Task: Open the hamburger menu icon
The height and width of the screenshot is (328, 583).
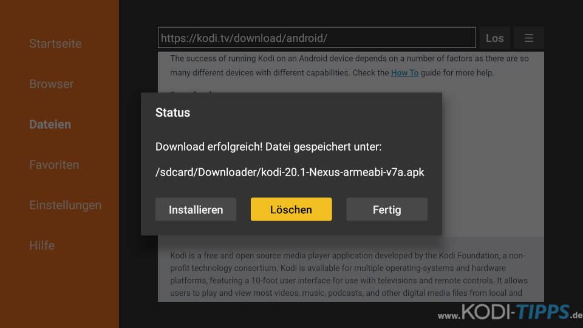Action: point(529,38)
